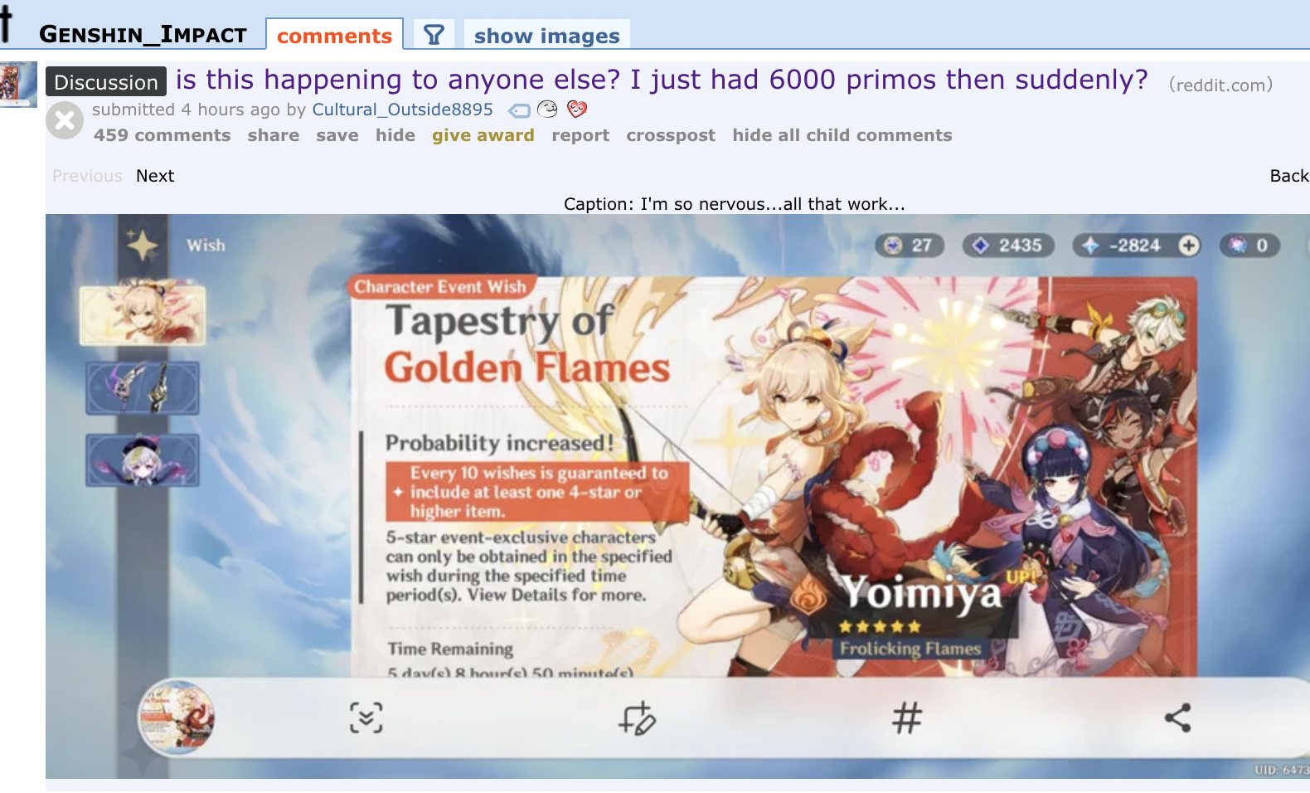Open the screenshot preview thumbnail circle
Viewport: 1310px width, 793px height.
coord(177,718)
